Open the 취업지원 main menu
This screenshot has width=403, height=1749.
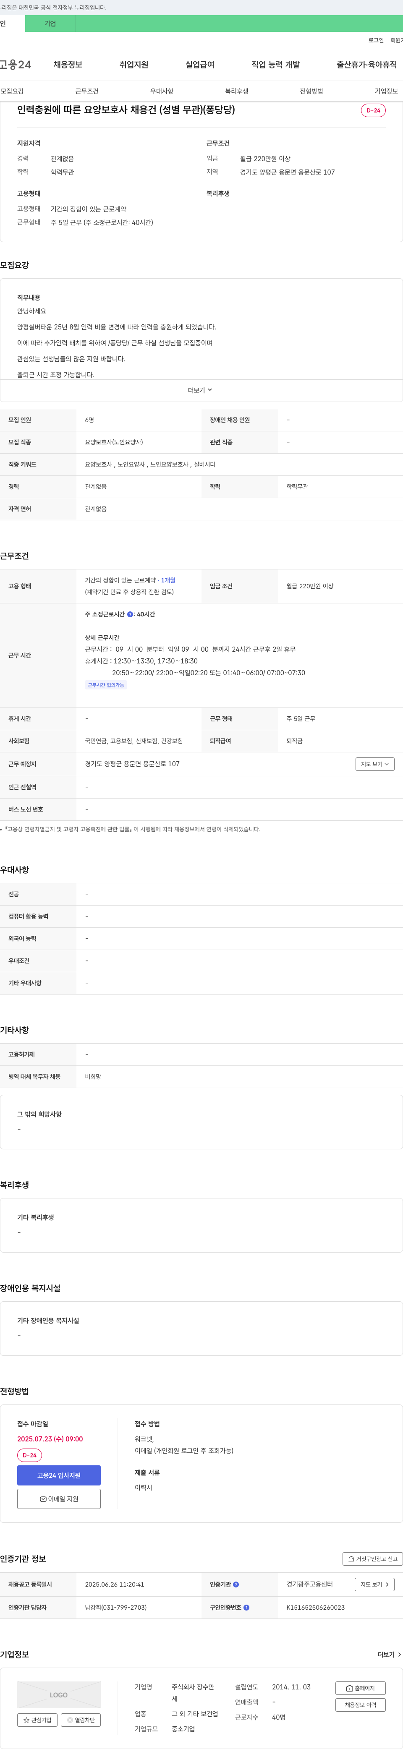[x=134, y=65]
